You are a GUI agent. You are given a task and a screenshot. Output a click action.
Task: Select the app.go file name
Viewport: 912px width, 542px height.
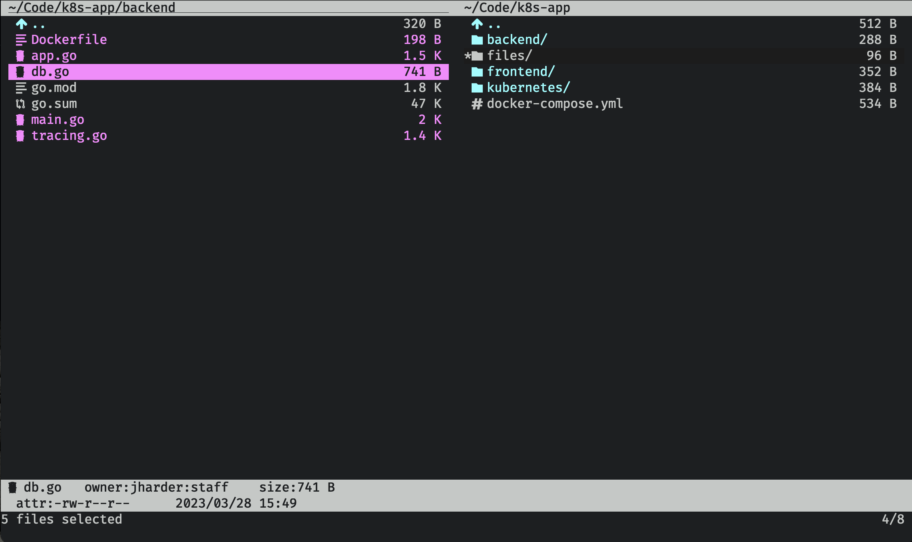click(x=54, y=56)
